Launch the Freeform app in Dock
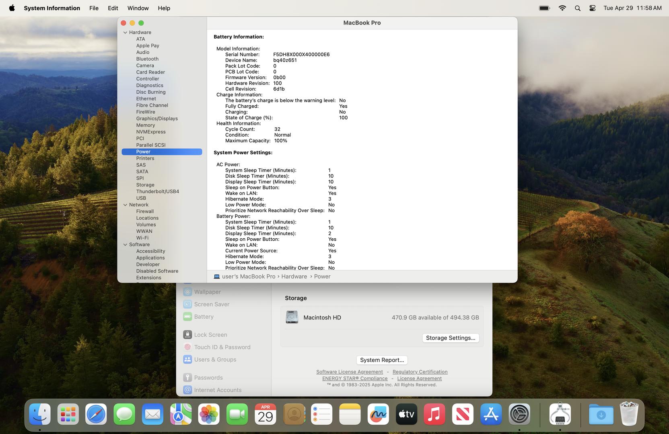Viewport: 669px width, 434px height. tap(378, 414)
